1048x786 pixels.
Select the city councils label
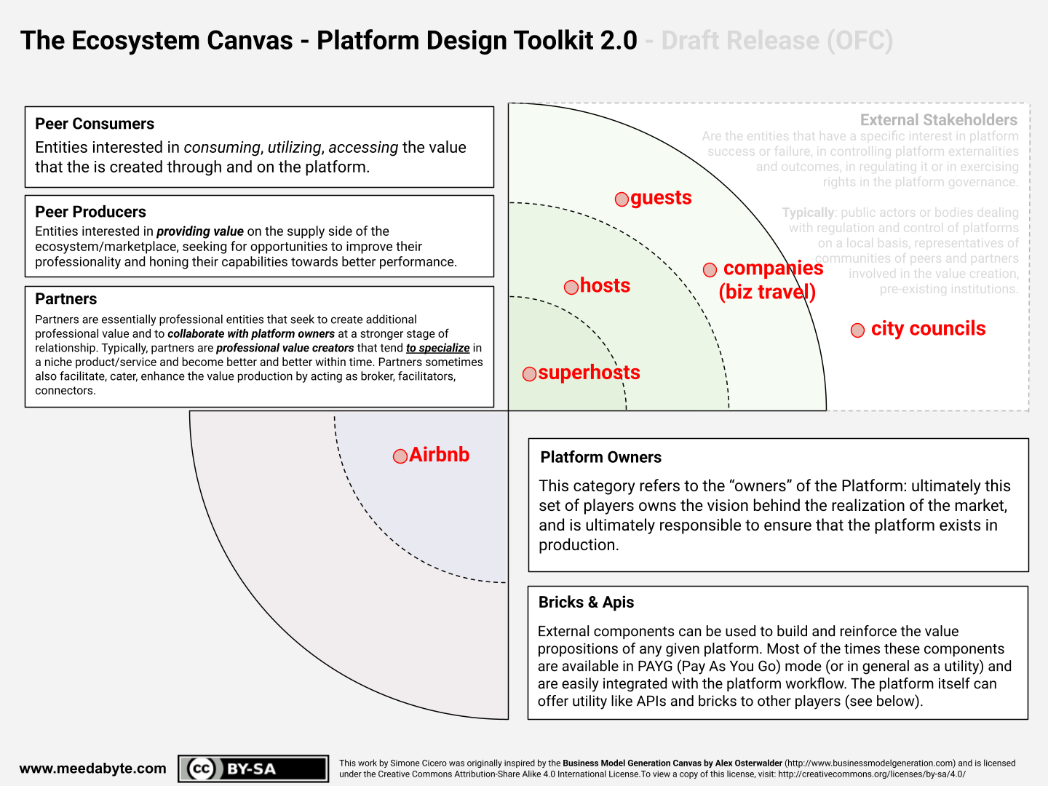(x=929, y=329)
